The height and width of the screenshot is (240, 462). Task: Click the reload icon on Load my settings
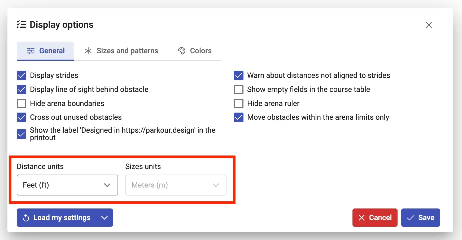(x=26, y=218)
